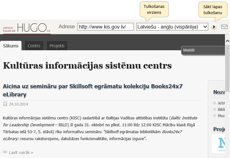This screenshot has width=230, height=158.
Task: Click the Noza sidebar heading
Action: [x=219, y=92]
